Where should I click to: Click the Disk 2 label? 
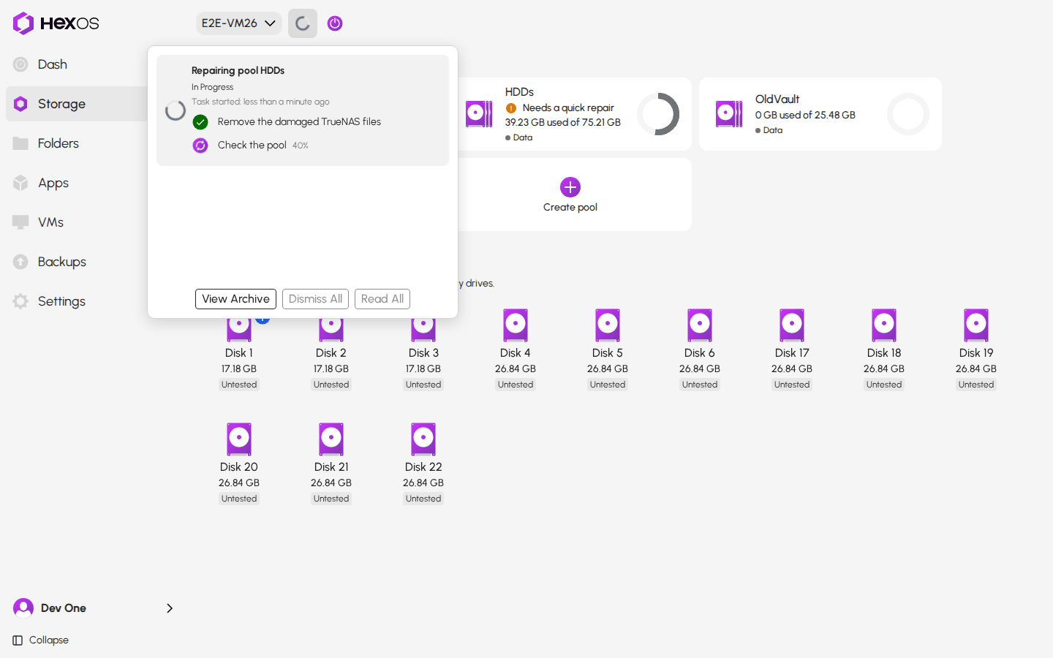(331, 353)
